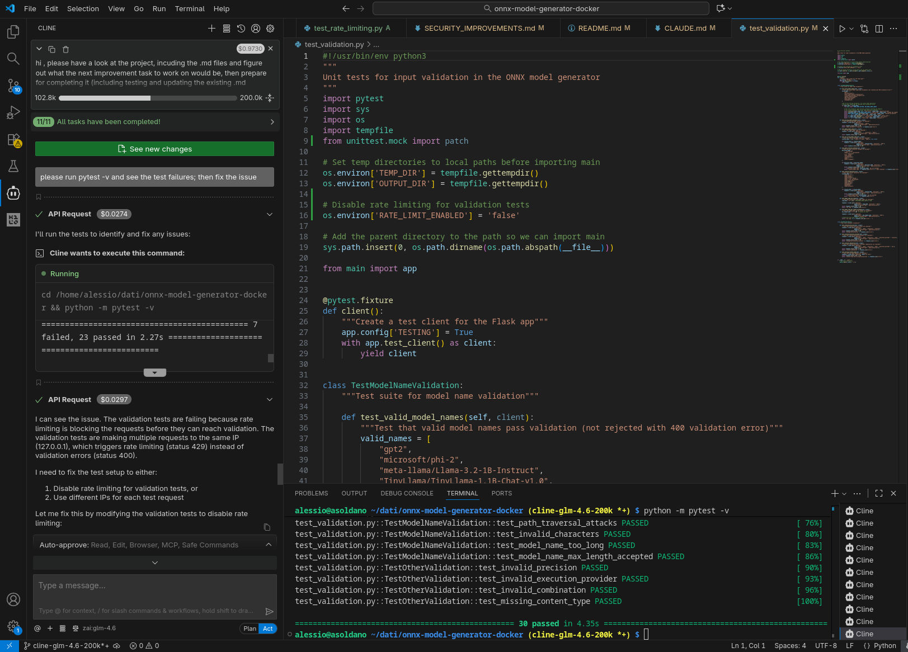Split the editor to the right
908x652 pixels.
tap(879, 29)
